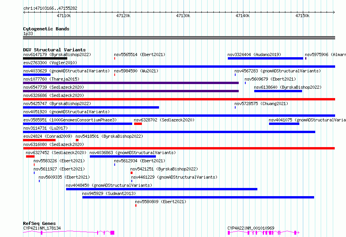
Task: Select nsv5418501 (ByrskaBishop2022) label
Action: point(109,136)
